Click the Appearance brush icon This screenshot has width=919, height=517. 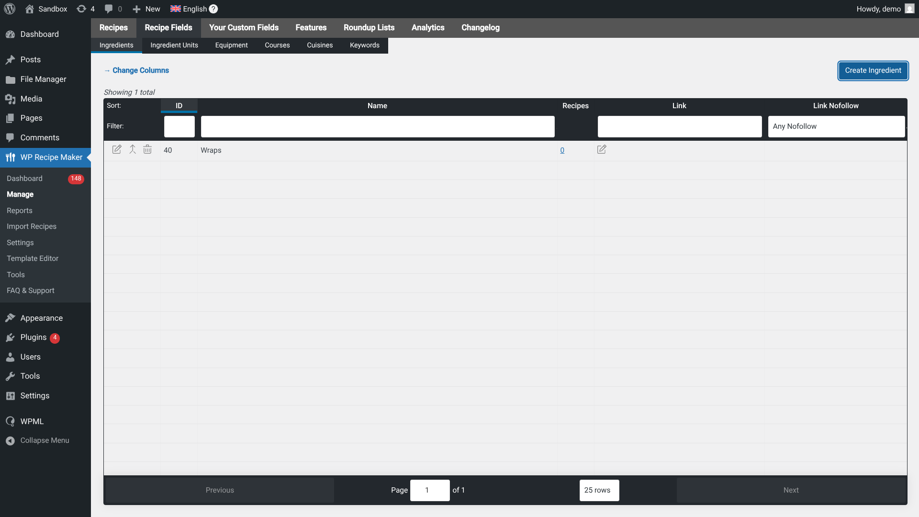(x=10, y=318)
